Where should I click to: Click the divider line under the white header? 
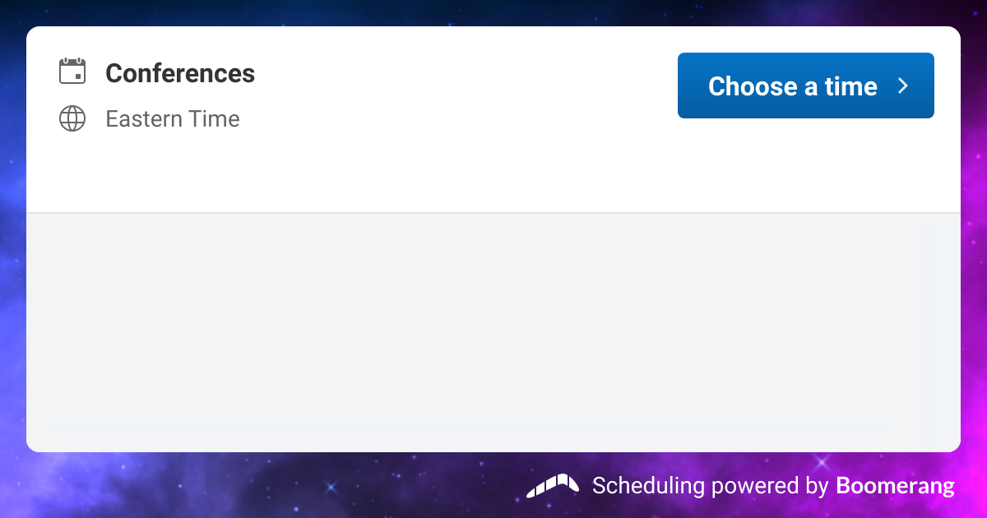coord(493,213)
